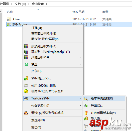Sort by the 类型 column header
This screenshot has height=131, width=132.
(x=105, y=12)
